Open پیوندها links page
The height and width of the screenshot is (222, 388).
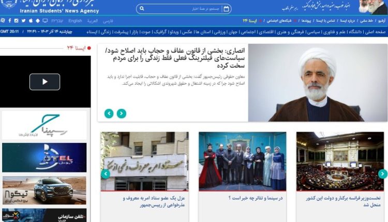306,21
